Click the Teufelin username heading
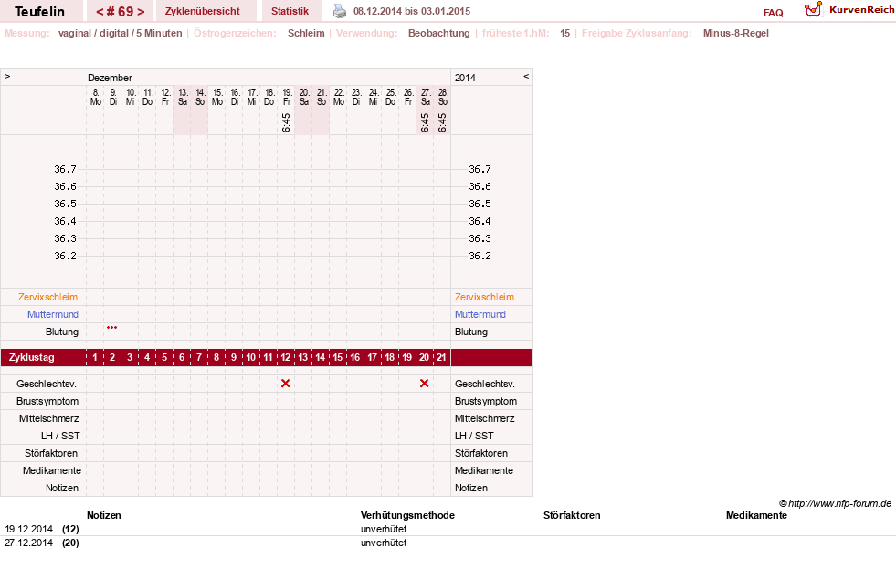The width and height of the screenshot is (896, 569). coord(39,12)
